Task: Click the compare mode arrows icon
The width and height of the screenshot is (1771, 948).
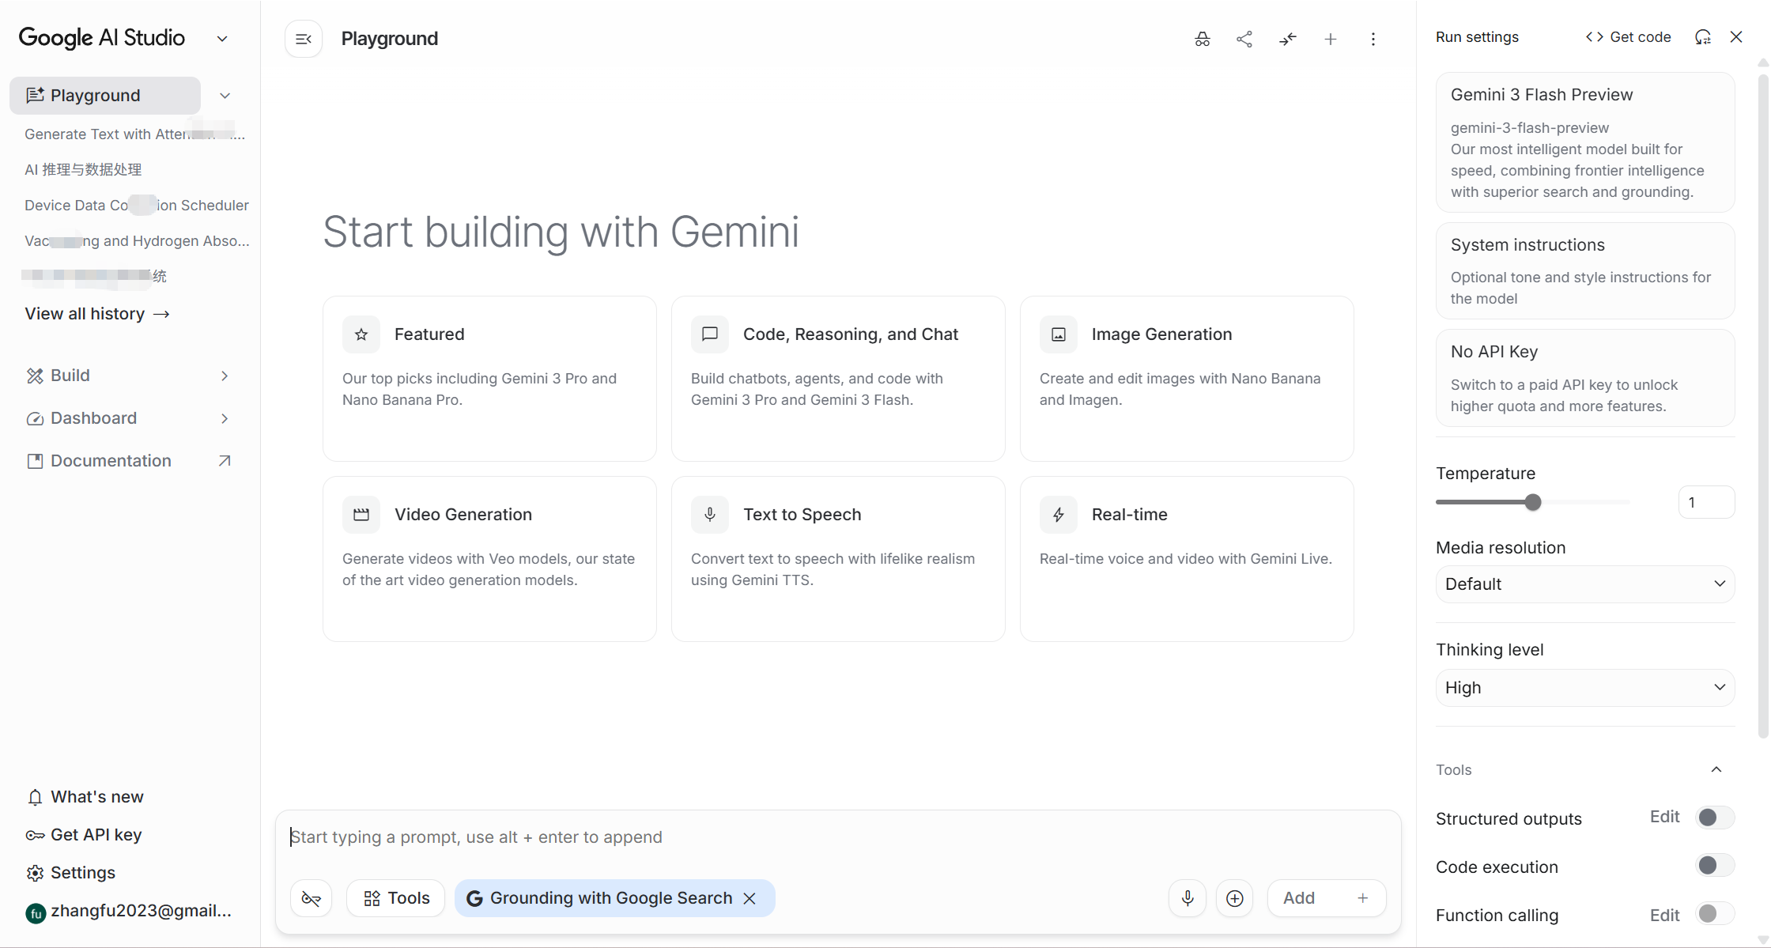Action: click(x=1288, y=39)
